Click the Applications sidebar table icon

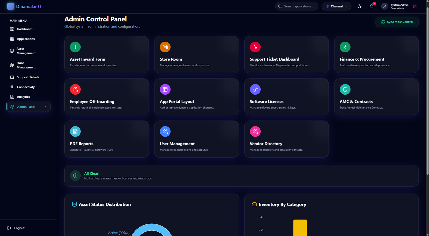pos(12,39)
